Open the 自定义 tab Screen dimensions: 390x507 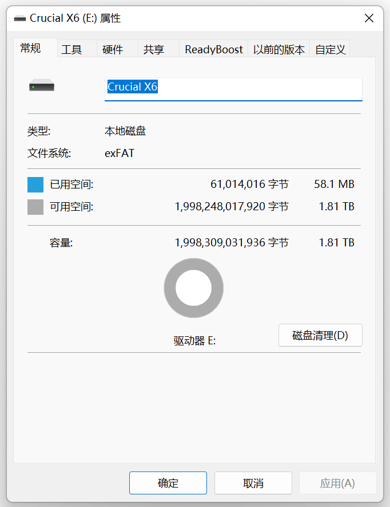coord(330,49)
